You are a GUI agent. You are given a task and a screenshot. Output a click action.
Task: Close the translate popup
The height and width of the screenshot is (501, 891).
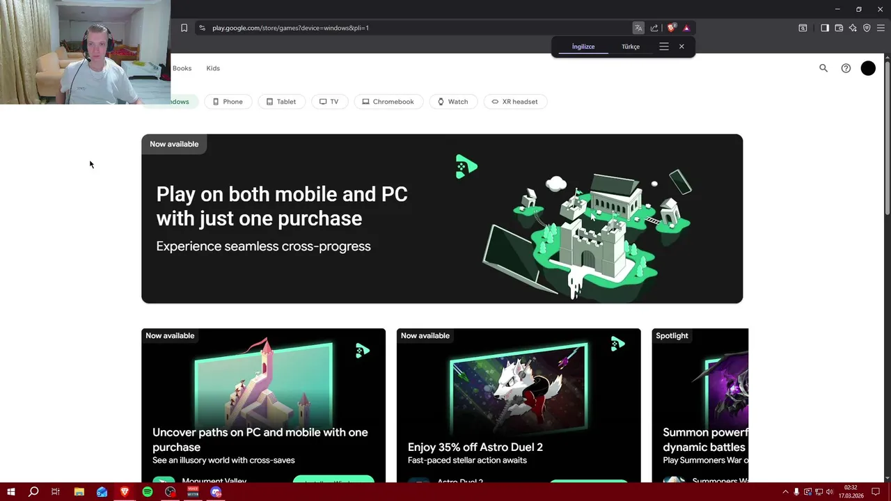[x=681, y=47]
